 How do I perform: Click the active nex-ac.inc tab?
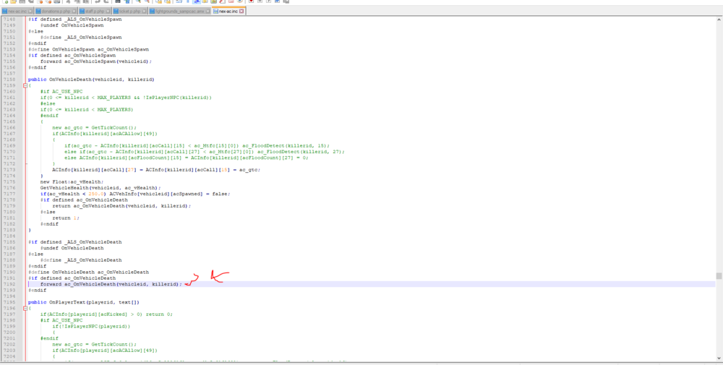pyautogui.click(x=228, y=11)
